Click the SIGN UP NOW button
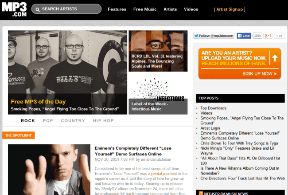Screen dimensions: 288x195 [259, 74]
